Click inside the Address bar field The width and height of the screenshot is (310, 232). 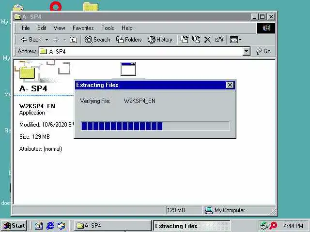pyautogui.click(x=141, y=52)
